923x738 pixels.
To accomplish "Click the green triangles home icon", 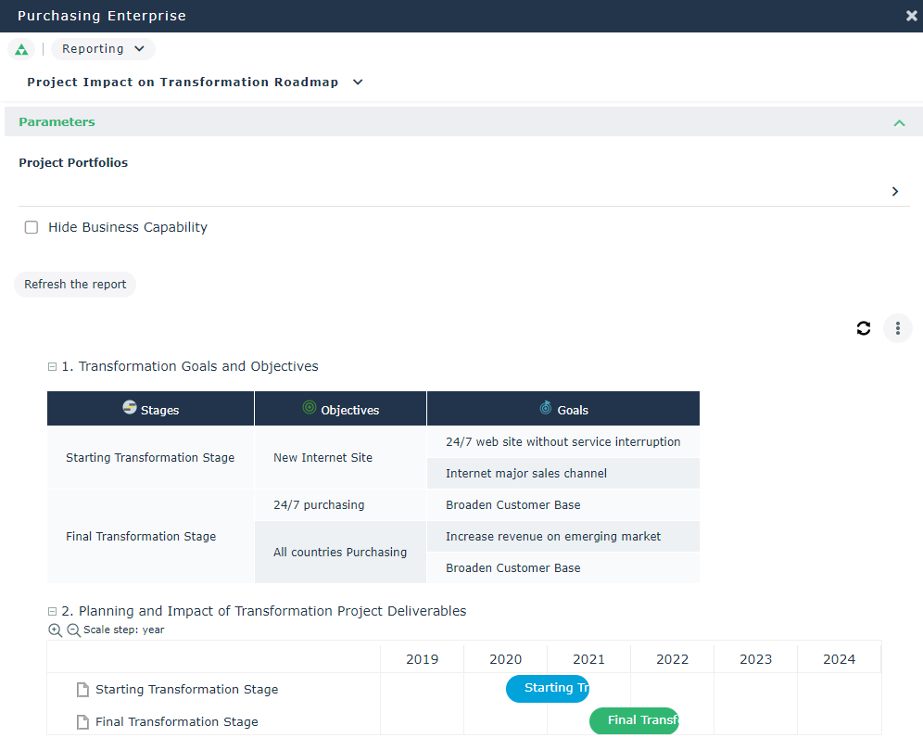I will [x=21, y=49].
